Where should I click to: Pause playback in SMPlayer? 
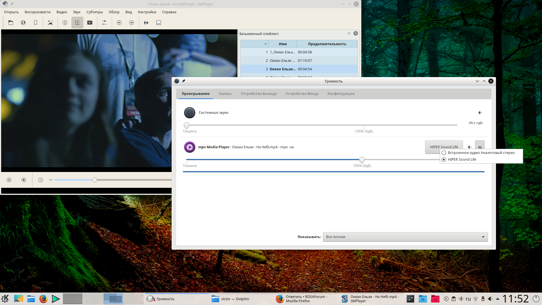point(9,180)
